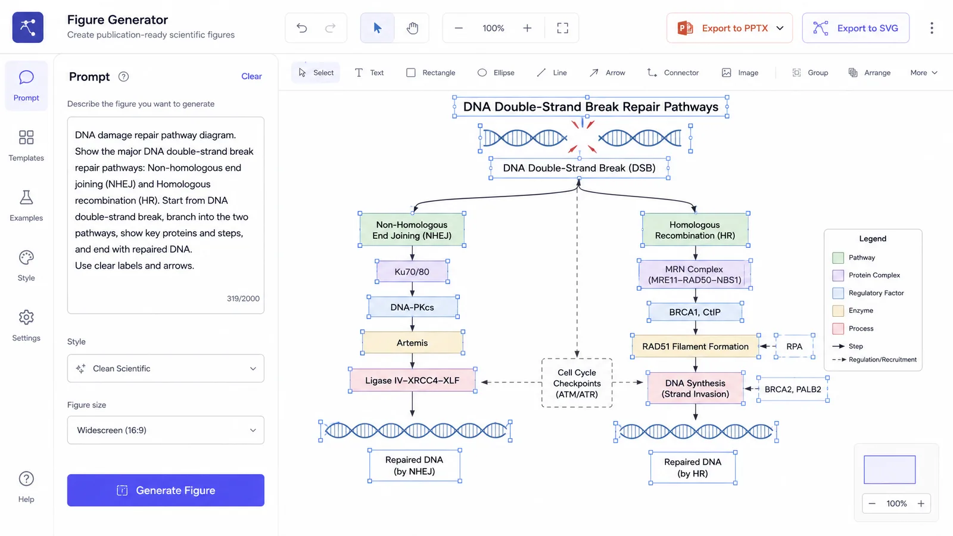Click the yellow Enzyme legend swatch
This screenshot has height=536, width=953.
coord(838,311)
